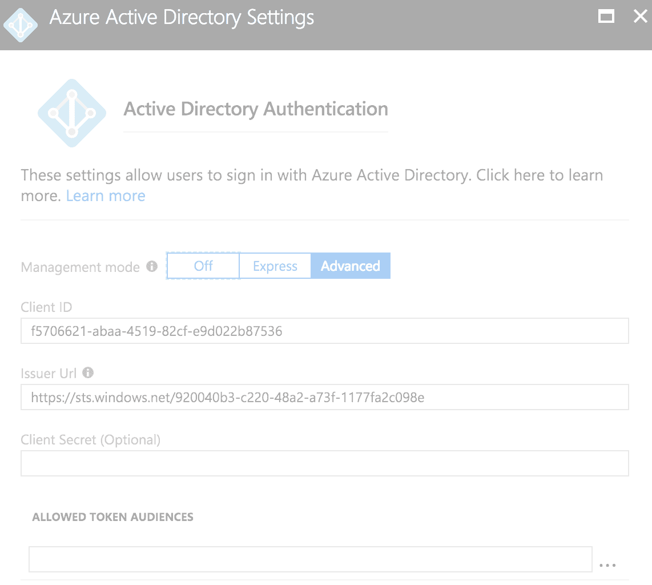The height and width of the screenshot is (585, 652).
Task: Maximize the Azure Active Directory Settings blade
Action: click(x=606, y=17)
